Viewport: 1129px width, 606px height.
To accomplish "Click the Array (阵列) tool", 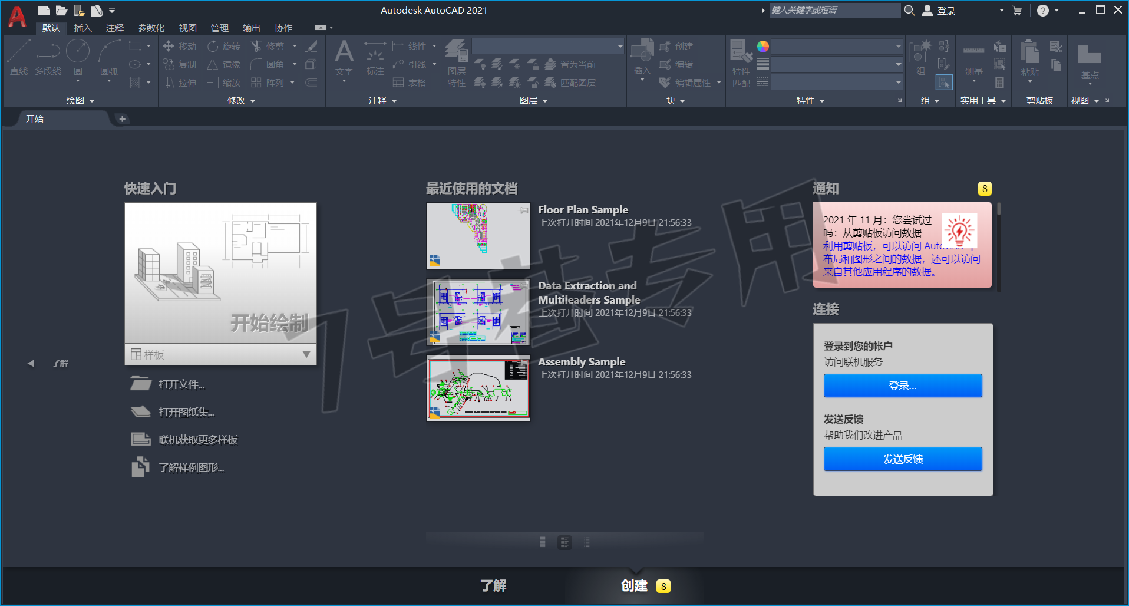I will pyautogui.click(x=268, y=83).
